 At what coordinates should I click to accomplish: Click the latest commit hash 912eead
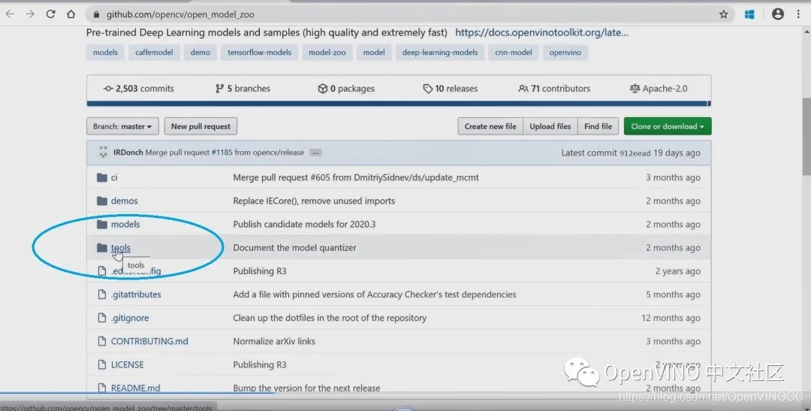[635, 153]
